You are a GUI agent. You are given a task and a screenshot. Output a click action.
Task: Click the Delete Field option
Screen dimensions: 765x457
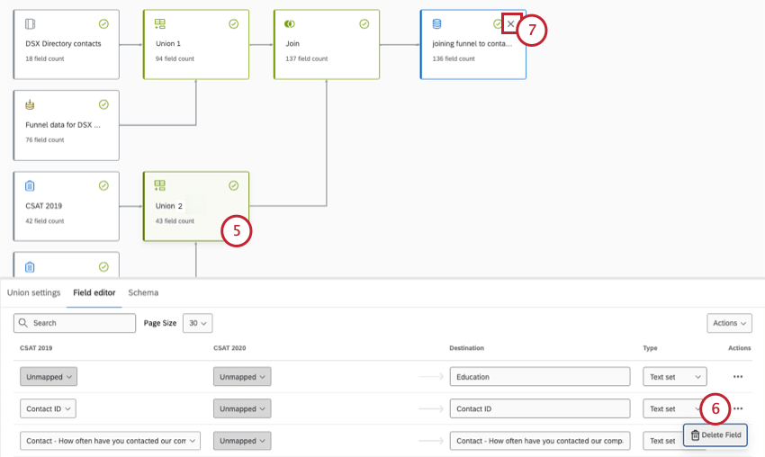point(715,435)
